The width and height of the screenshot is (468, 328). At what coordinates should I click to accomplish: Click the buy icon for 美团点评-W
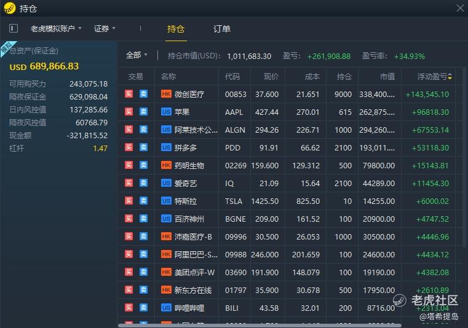[129, 272]
